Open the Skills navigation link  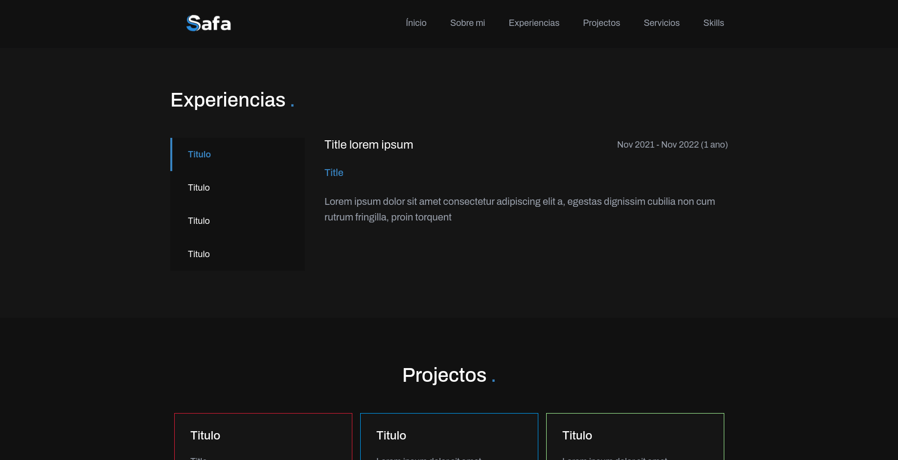pyautogui.click(x=713, y=23)
